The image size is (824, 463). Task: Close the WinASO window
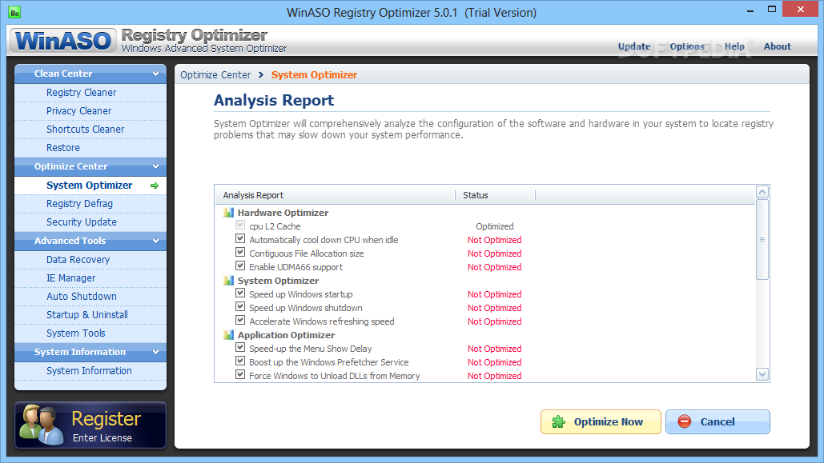tap(800, 9)
